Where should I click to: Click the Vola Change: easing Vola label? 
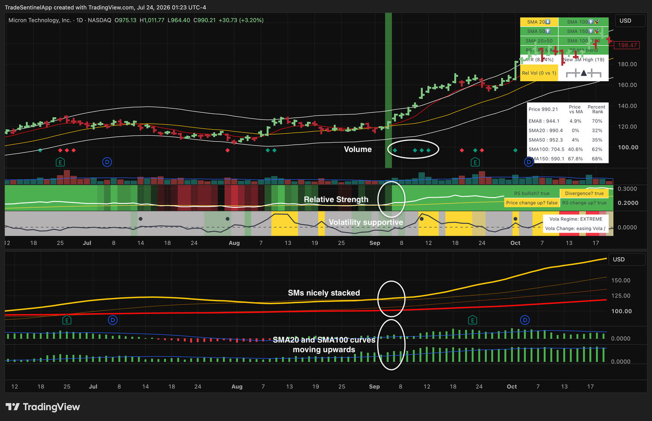pyautogui.click(x=575, y=229)
